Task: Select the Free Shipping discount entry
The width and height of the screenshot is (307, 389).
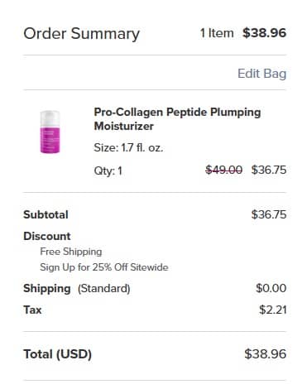Action: (71, 252)
